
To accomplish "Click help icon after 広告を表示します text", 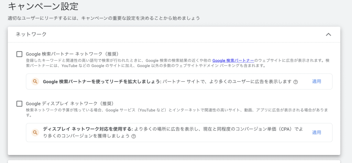I will point(296,82).
